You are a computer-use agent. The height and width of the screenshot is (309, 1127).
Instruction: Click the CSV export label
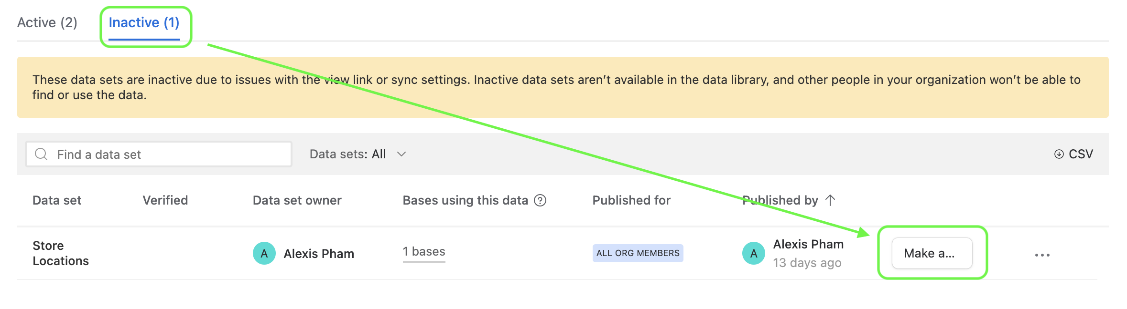(x=1081, y=154)
